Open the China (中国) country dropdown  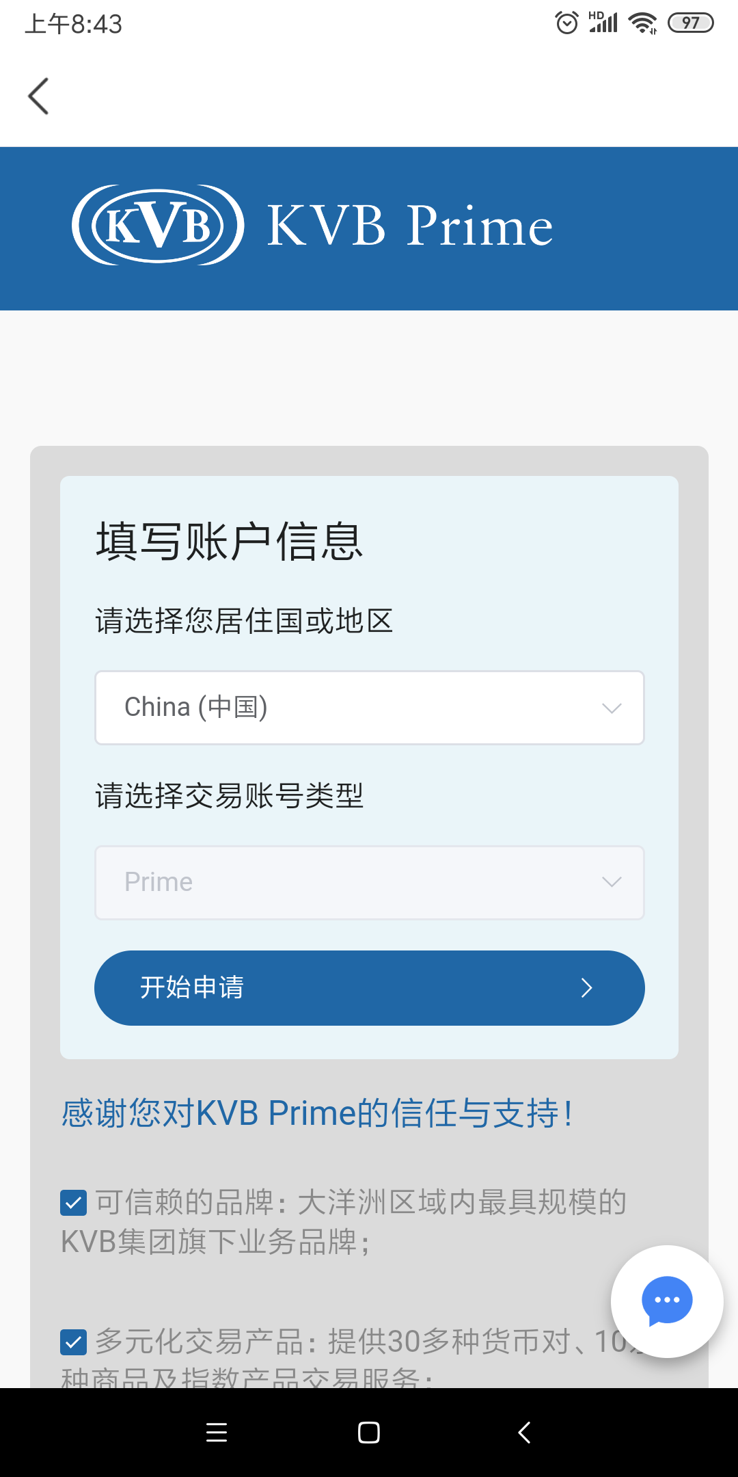point(369,708)
